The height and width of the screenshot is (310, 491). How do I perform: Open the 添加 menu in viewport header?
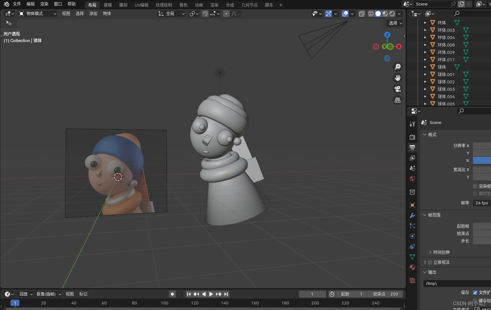[x=93, y=14]
